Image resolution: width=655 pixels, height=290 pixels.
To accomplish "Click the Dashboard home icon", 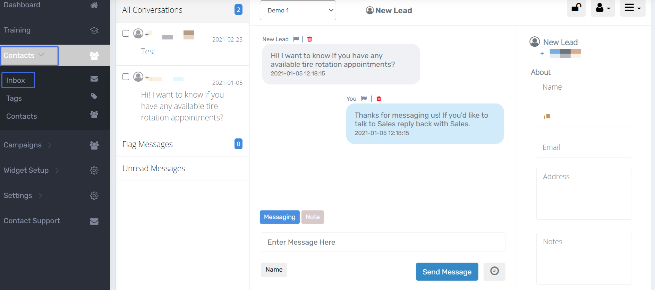I will pyautogui.click(x=94, y=5).
